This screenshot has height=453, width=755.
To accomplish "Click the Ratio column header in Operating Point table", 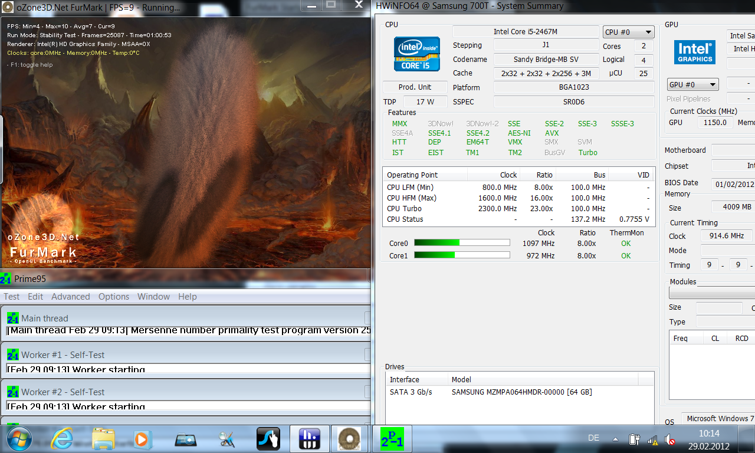I will (538, 175).
